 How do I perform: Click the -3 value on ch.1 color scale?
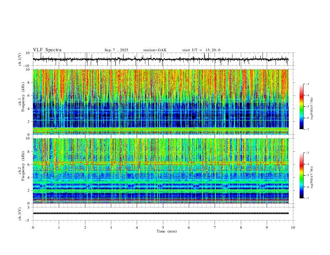[x=307, y=84]
